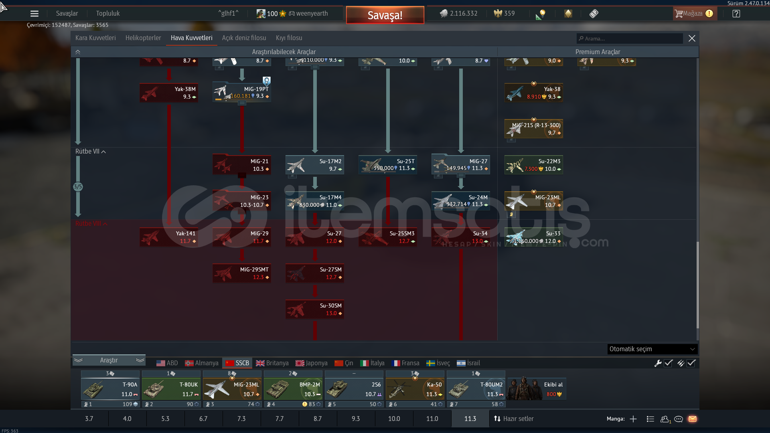Screen dimensions: 770x433
Task: Toggle the auto-refill ammo checkbox
Action: click(x=691, y=363)
